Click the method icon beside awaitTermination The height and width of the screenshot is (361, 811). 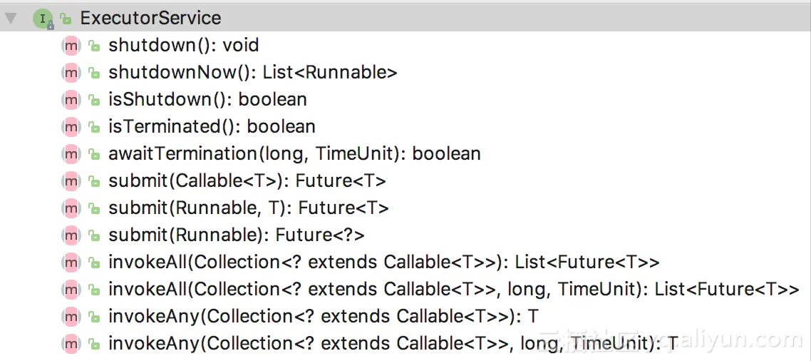[71, 154]
